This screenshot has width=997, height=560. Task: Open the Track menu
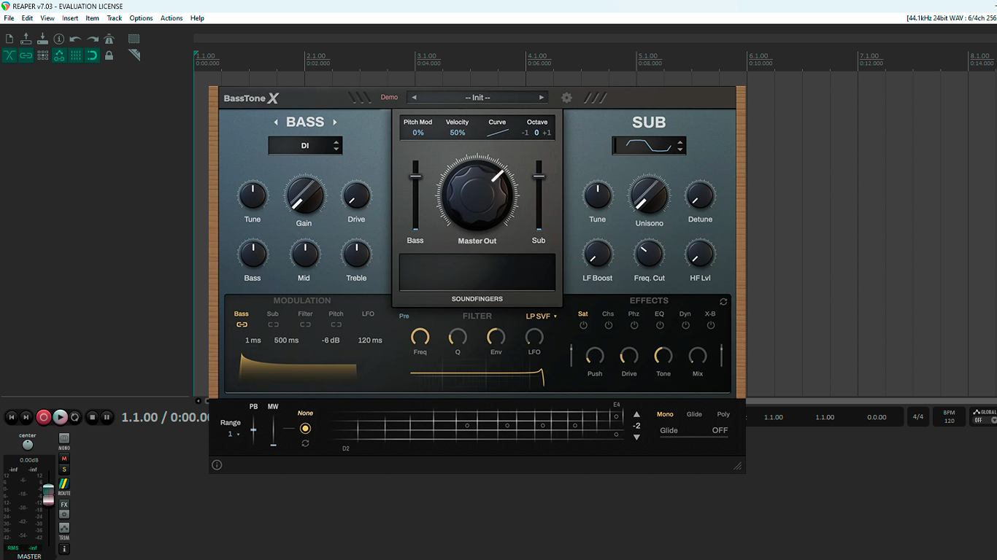pos(115,18)
